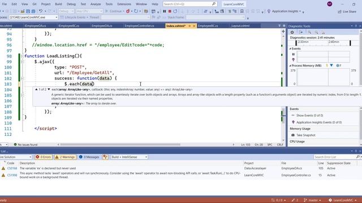Click the Hot Reload flame icon
Image resolution: width=362 pixels, height=203 pixels.
pos(128,11)
